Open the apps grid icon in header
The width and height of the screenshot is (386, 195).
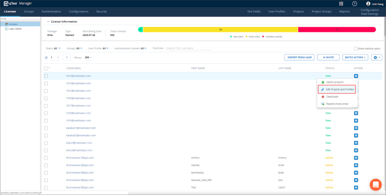341,4
